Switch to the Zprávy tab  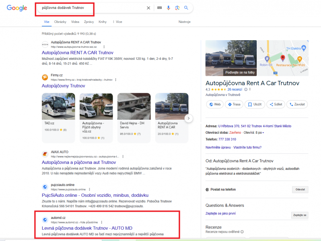pos(89,22)
